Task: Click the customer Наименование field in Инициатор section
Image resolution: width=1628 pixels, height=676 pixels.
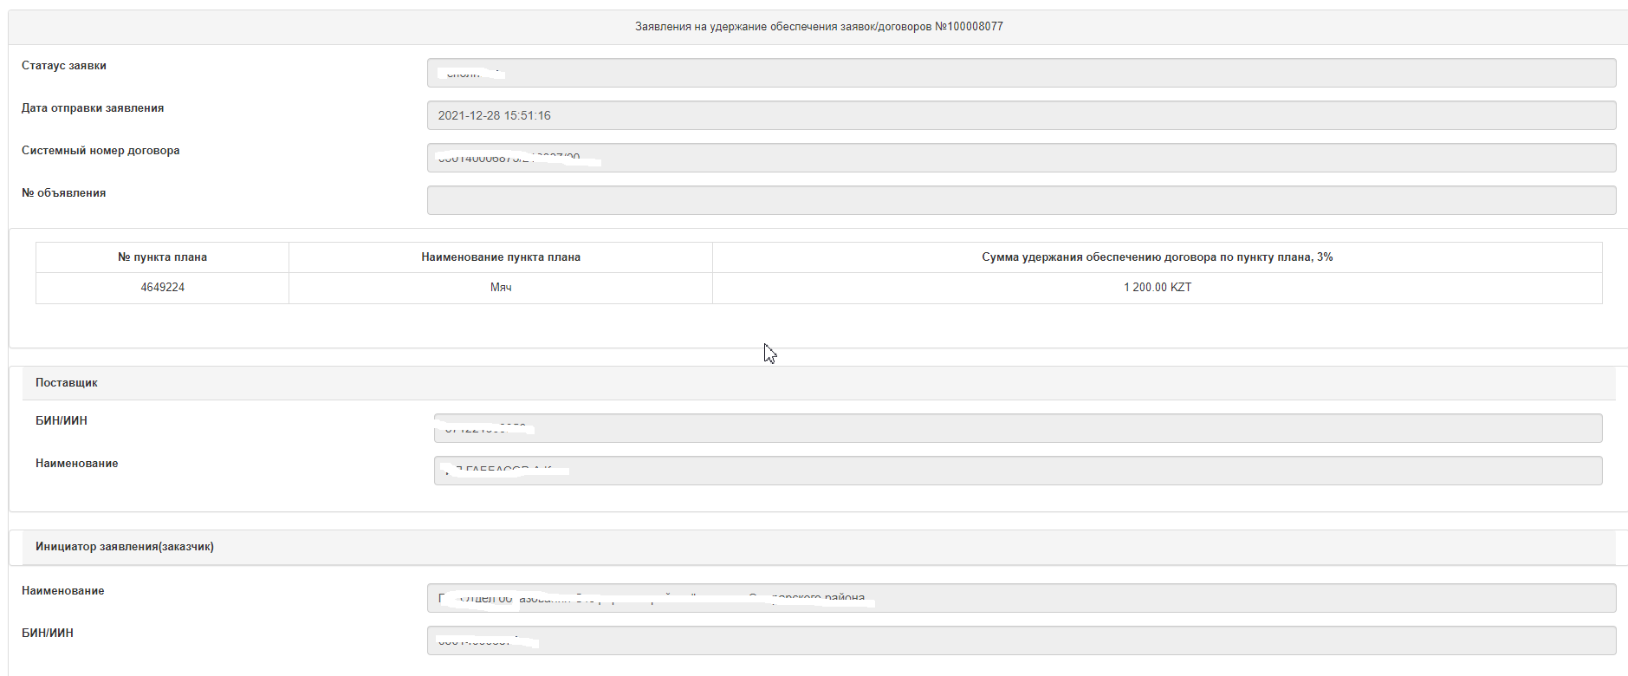Action: (1021, 598)
